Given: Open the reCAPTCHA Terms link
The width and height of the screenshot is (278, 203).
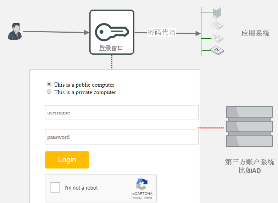Looking at the screenshot, I should (148, 198).
